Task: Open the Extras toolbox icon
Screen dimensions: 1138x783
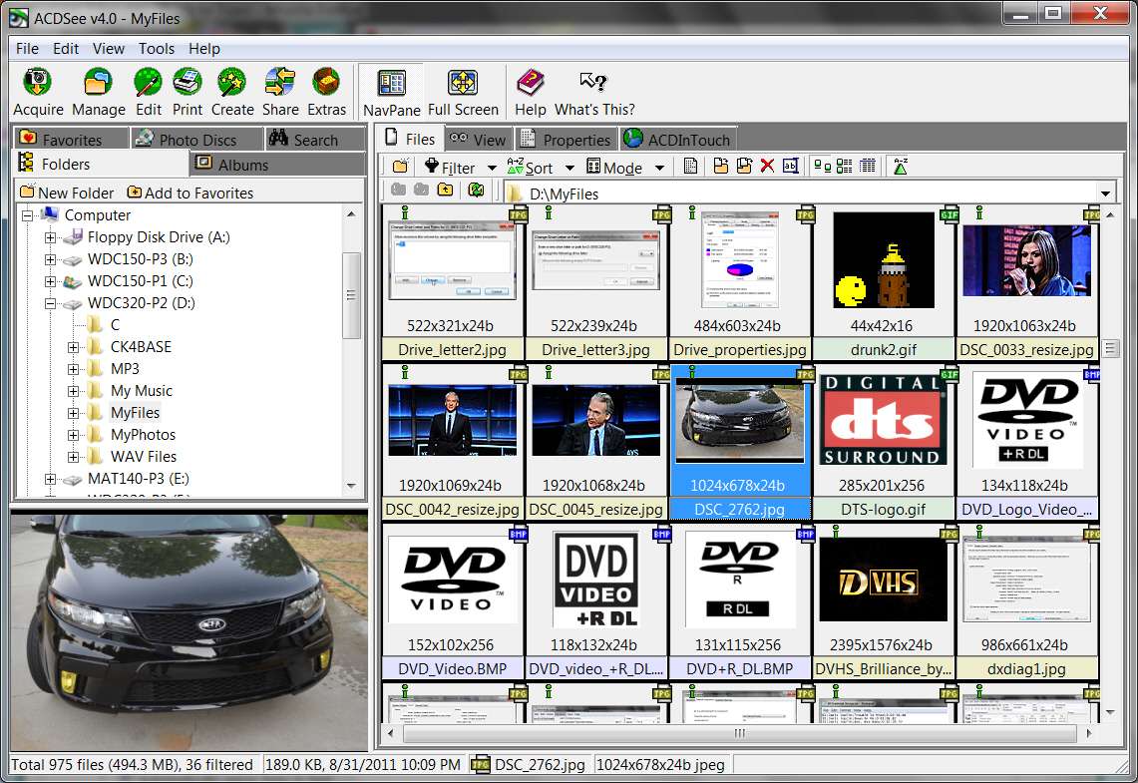Action: [326, 82]
